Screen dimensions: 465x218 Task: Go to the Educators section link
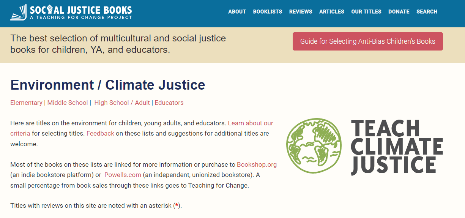click(x=169, y=103)
